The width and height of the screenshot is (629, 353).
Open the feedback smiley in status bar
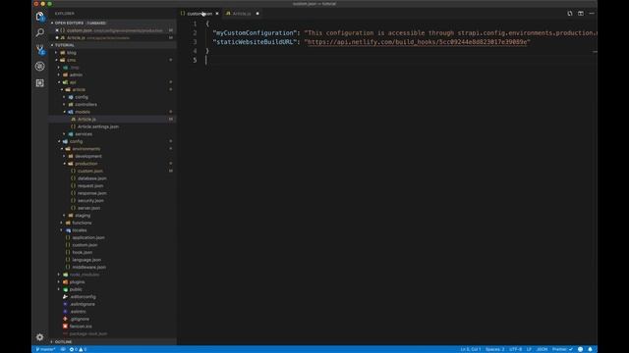[x=580, y=349]
